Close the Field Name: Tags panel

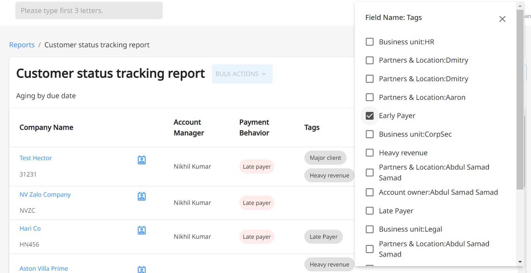pos(502,19)
